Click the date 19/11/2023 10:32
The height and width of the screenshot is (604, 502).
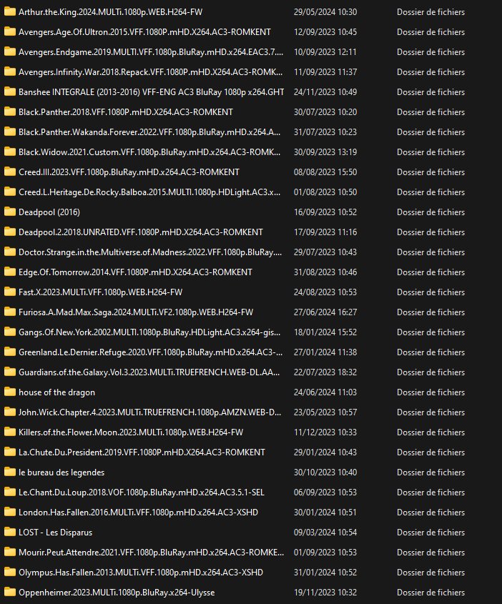coord(325,593)
